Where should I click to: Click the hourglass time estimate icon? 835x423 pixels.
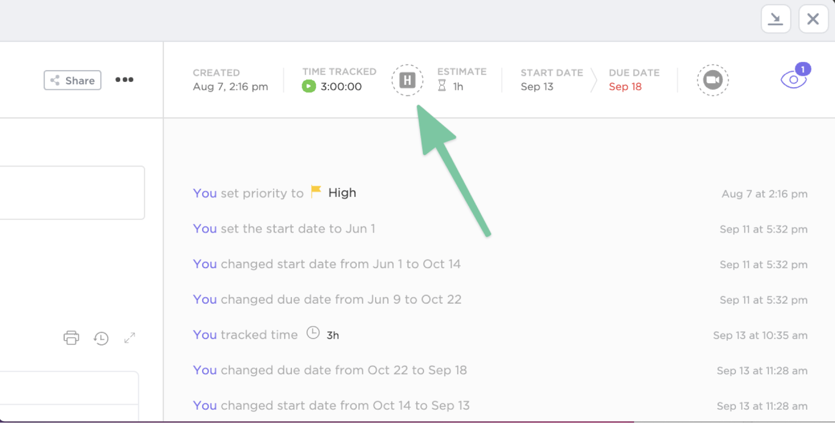[x=442, y=86]
